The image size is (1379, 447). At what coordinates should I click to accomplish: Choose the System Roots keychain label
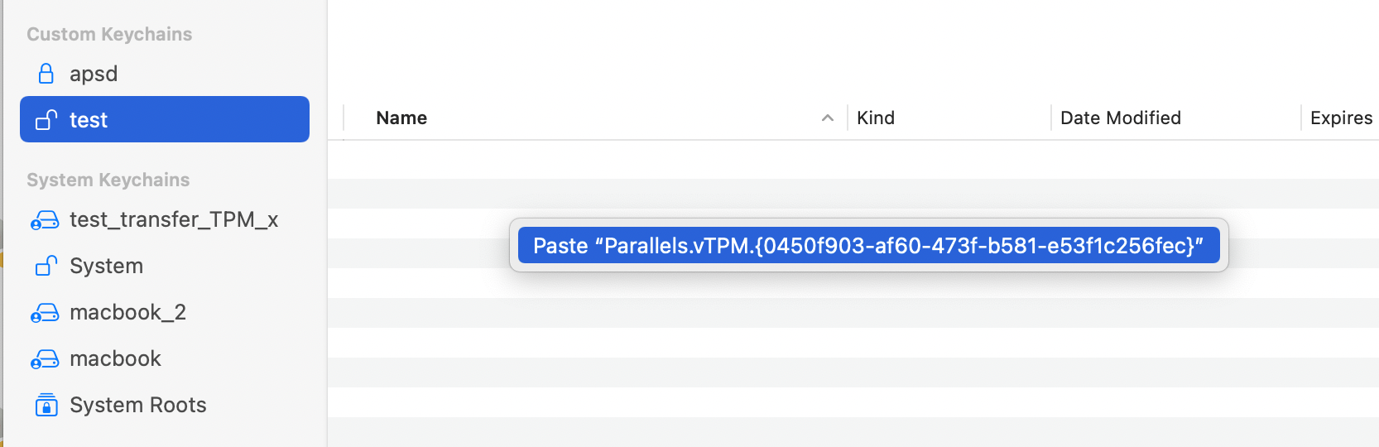point(138,405)
